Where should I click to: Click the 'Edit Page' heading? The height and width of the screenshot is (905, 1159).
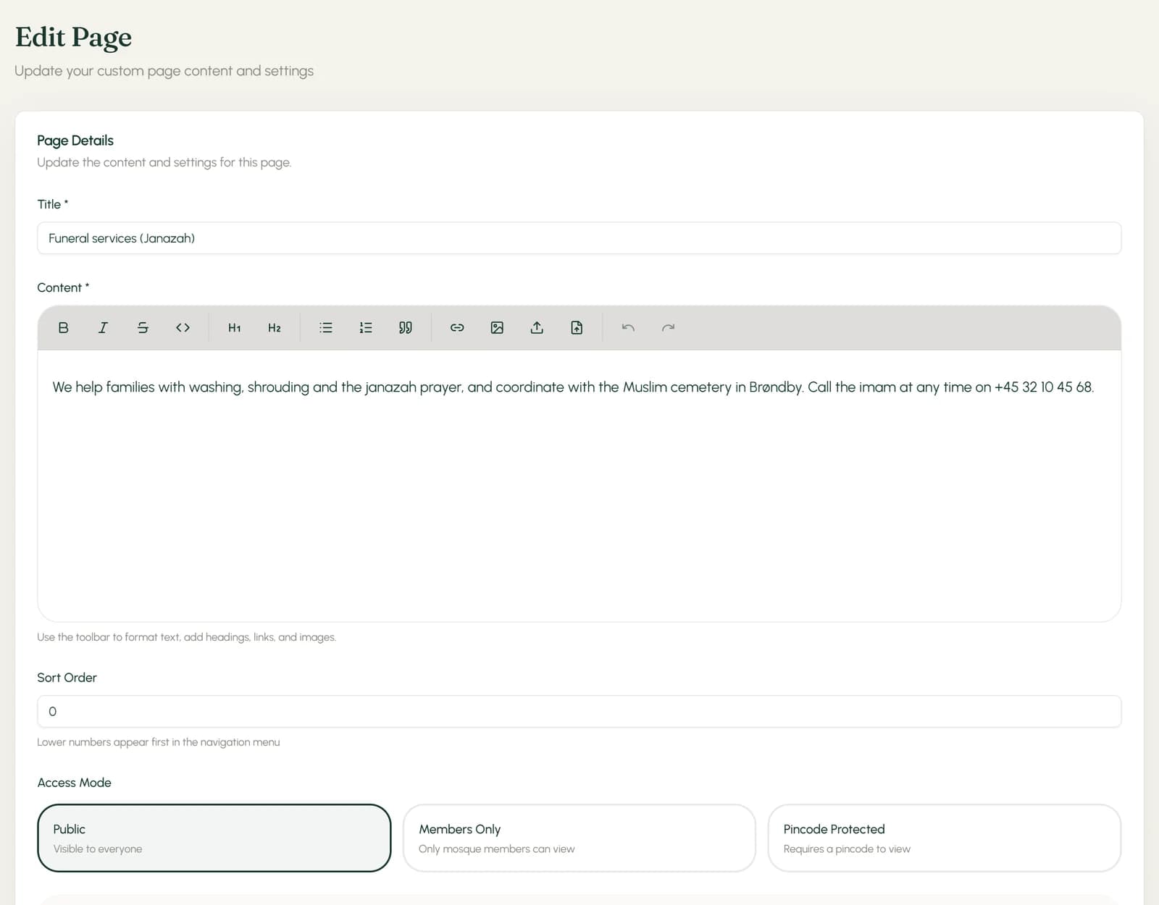(x=74, y=38)
